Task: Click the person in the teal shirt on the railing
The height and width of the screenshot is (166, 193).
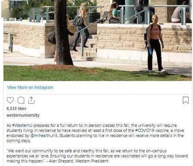Action: click(x=114, y=13)
